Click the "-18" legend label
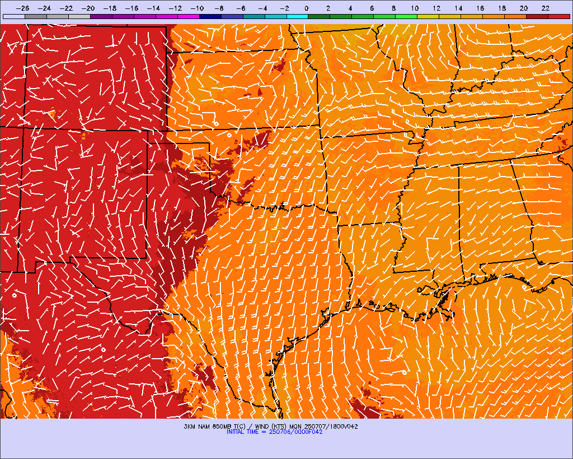The width and height of the screenshot is (573, 459). (110, 8)
